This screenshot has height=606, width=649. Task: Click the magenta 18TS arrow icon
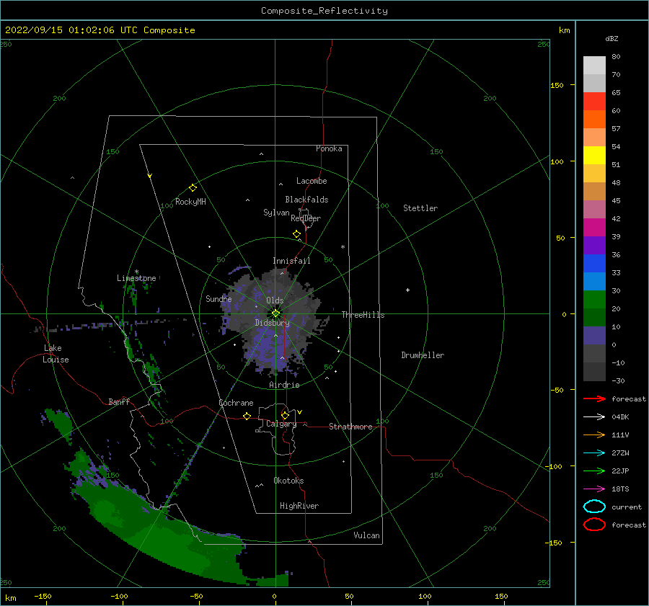pos(594,489)
